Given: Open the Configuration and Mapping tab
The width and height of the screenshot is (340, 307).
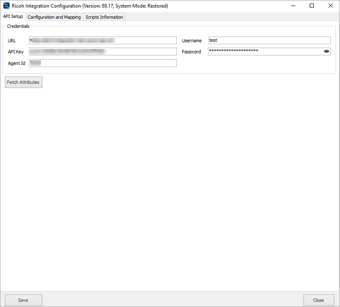Looking at the screenshot, I should [54, 17].
